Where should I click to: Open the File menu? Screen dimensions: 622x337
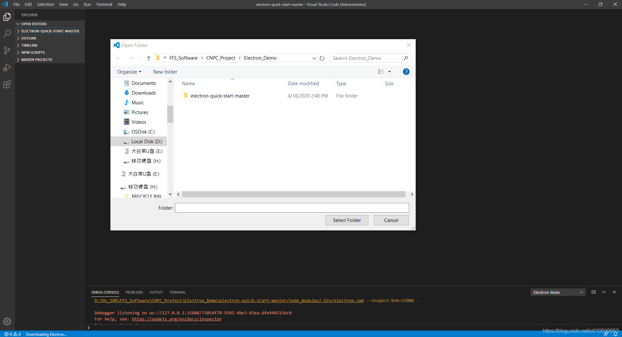point(17,4)
